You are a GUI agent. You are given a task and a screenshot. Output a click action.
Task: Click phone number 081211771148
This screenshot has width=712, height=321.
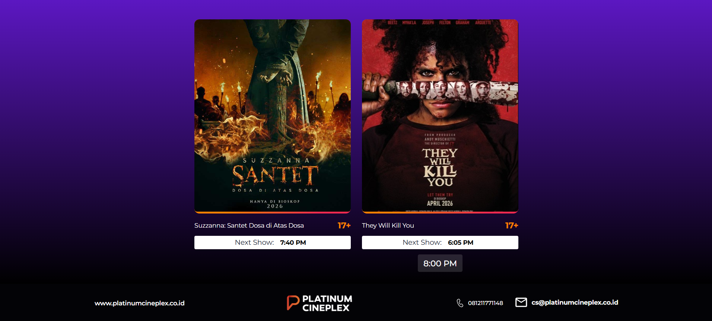[x=486, y=303]
